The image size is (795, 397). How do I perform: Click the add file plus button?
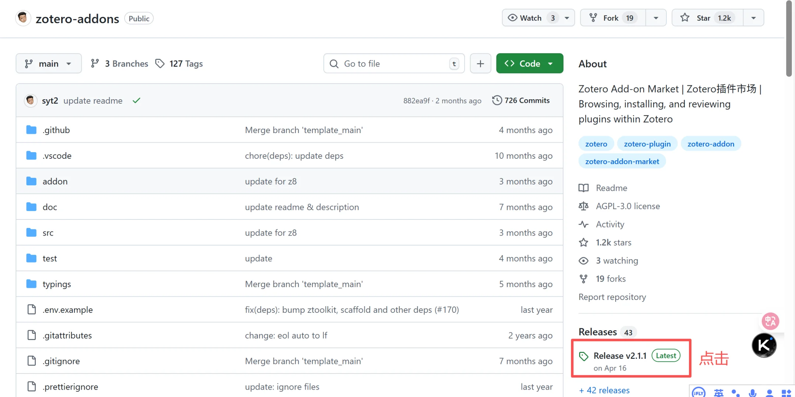pos(480,64)
